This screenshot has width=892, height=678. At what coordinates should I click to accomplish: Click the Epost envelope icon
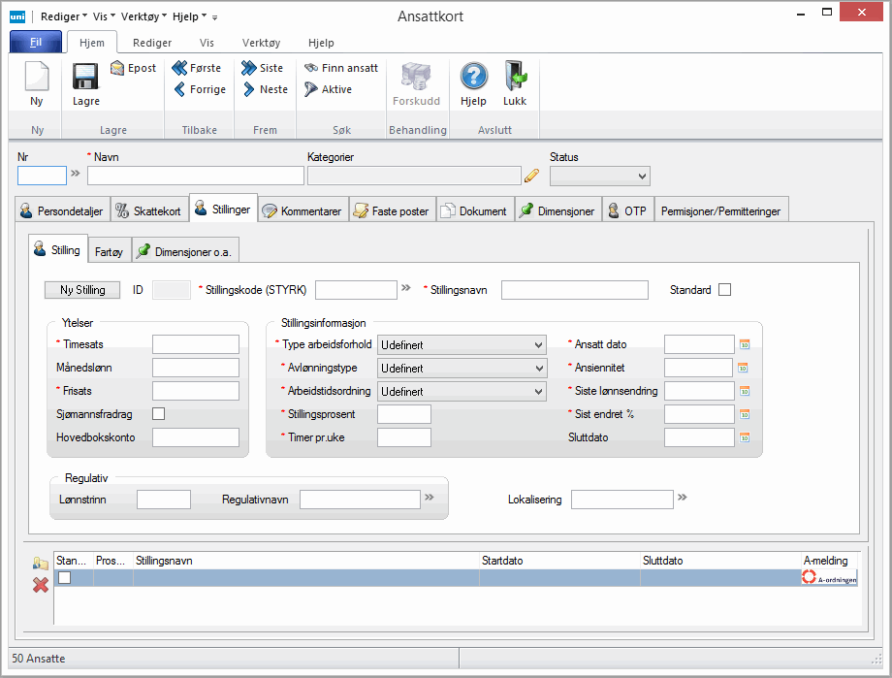tap(133, 68)
